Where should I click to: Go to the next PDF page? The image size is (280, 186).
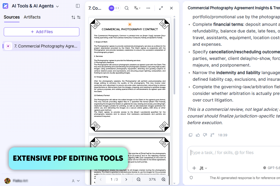tap(126, 179)
